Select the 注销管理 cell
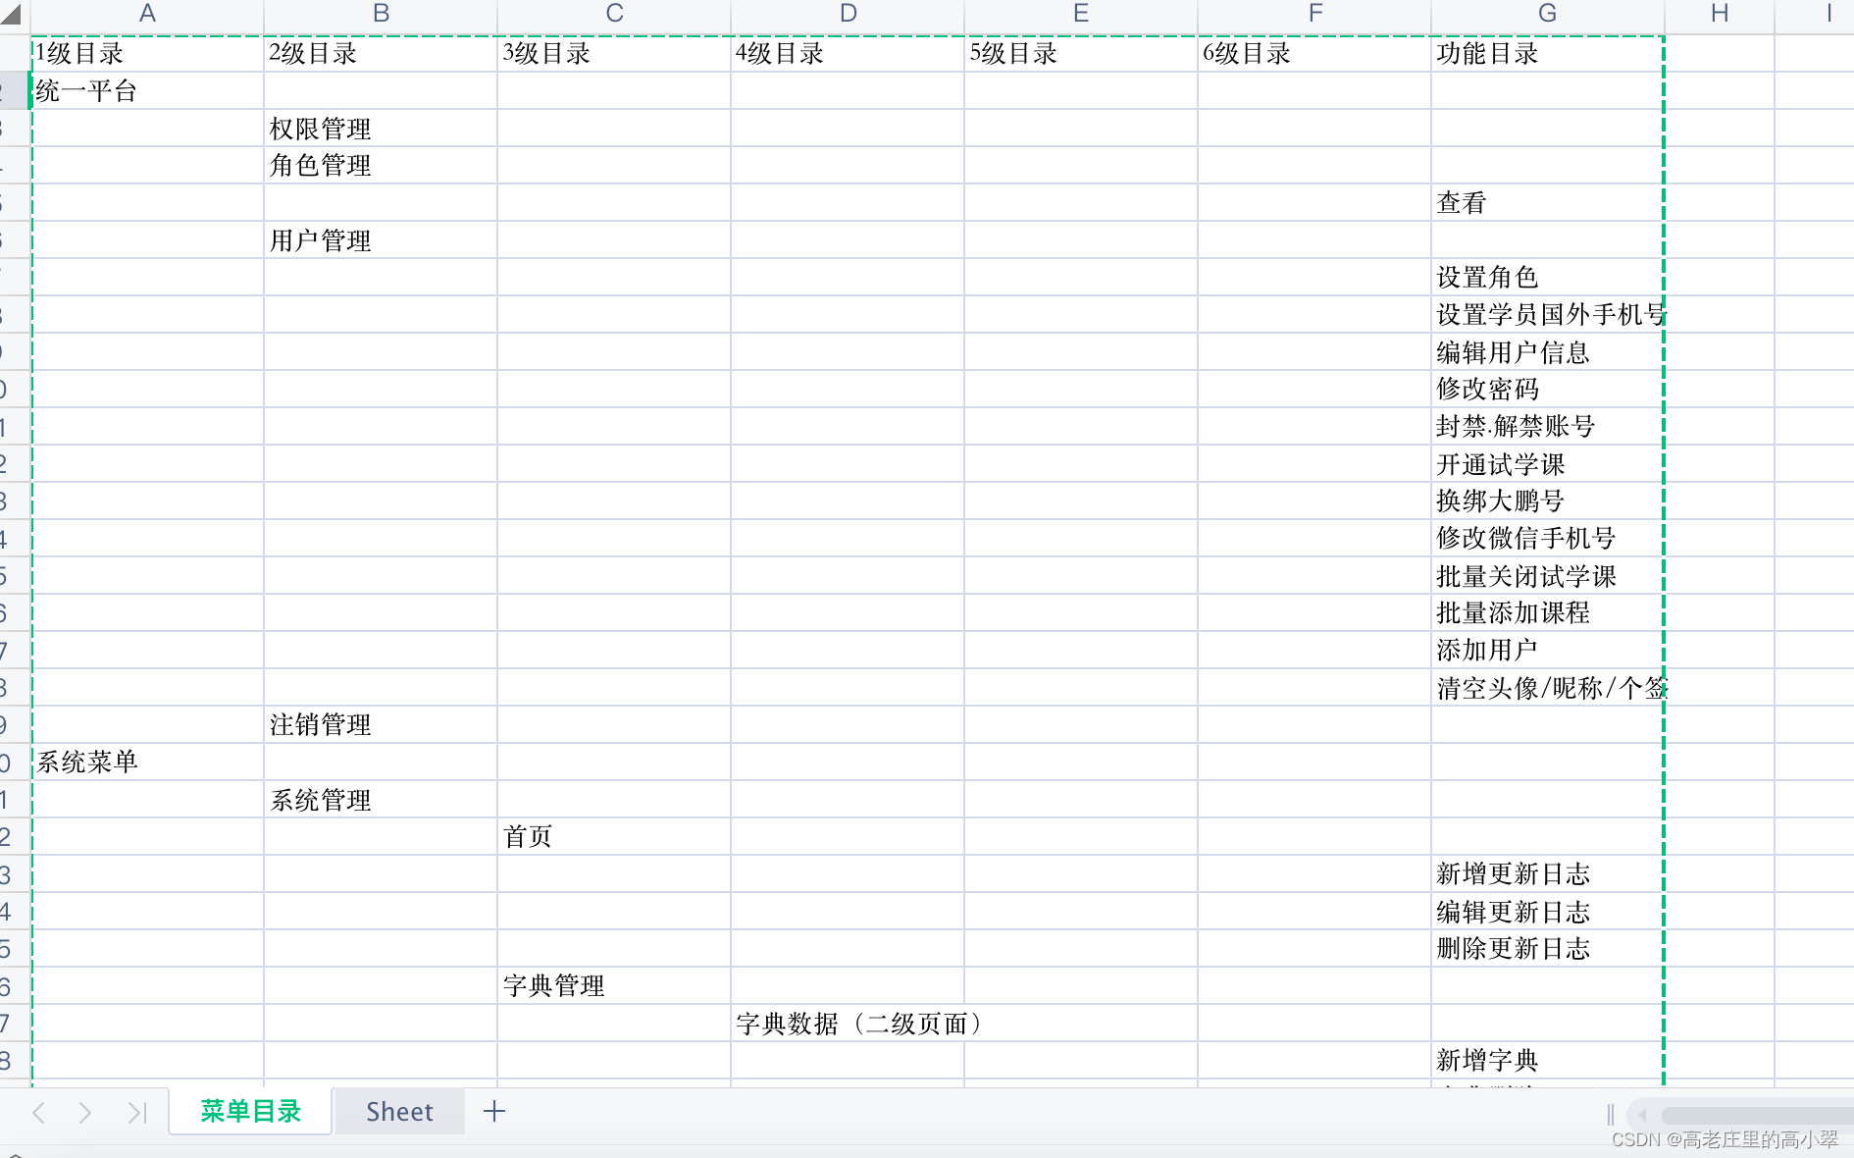Image resolution: width=1854 pixels, height=1158 pixels. (382, 725)
